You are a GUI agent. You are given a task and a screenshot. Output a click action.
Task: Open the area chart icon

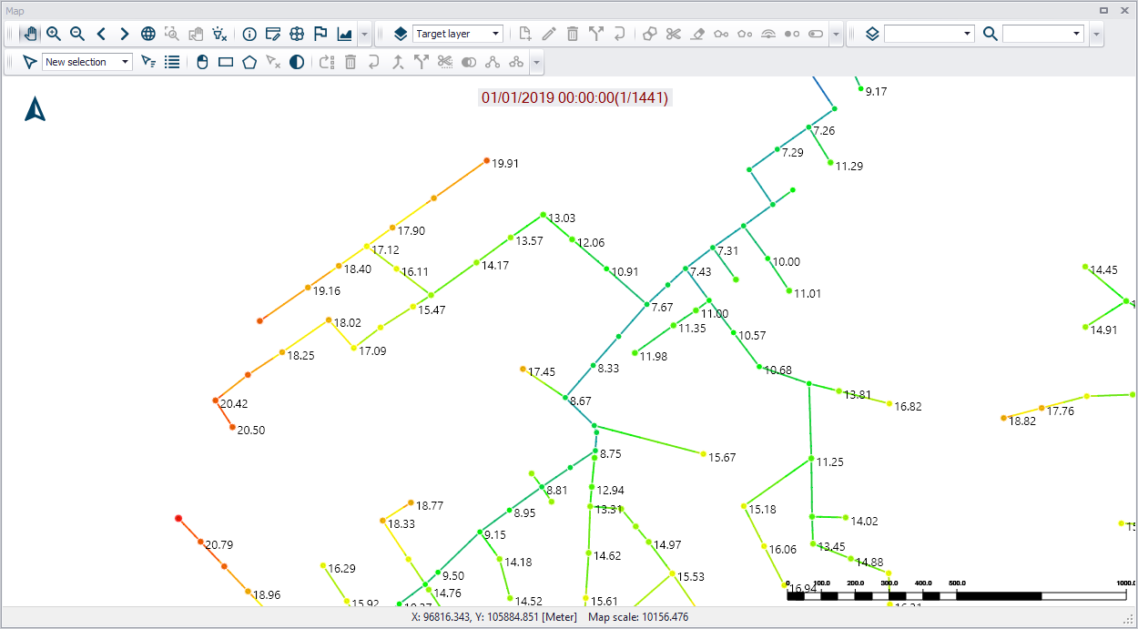[x=344, y=34]
